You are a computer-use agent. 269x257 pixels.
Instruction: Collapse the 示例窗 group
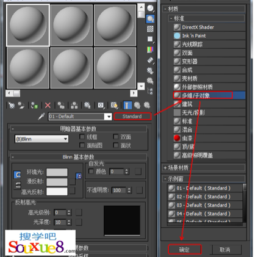point(204,179)
